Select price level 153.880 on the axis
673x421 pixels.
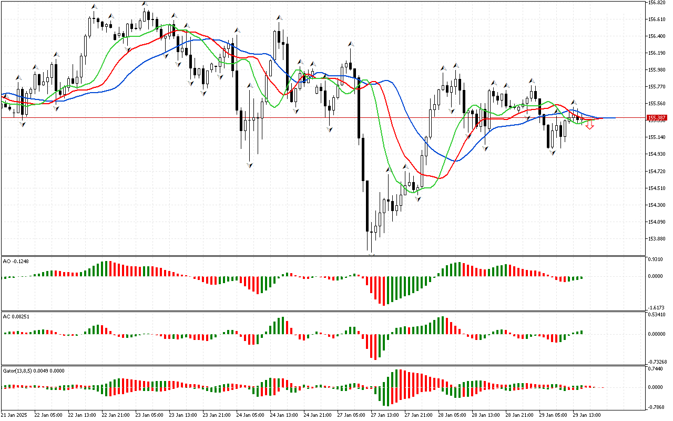[656, 239]
